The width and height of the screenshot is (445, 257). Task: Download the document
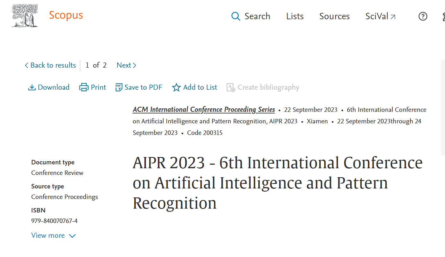pos(49,87)
